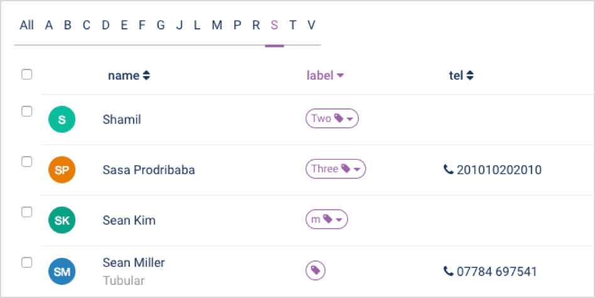Viewport: 595px width, 298px height.
Task: Tick the select-all checkbox in header
Action: pos(26,74)
